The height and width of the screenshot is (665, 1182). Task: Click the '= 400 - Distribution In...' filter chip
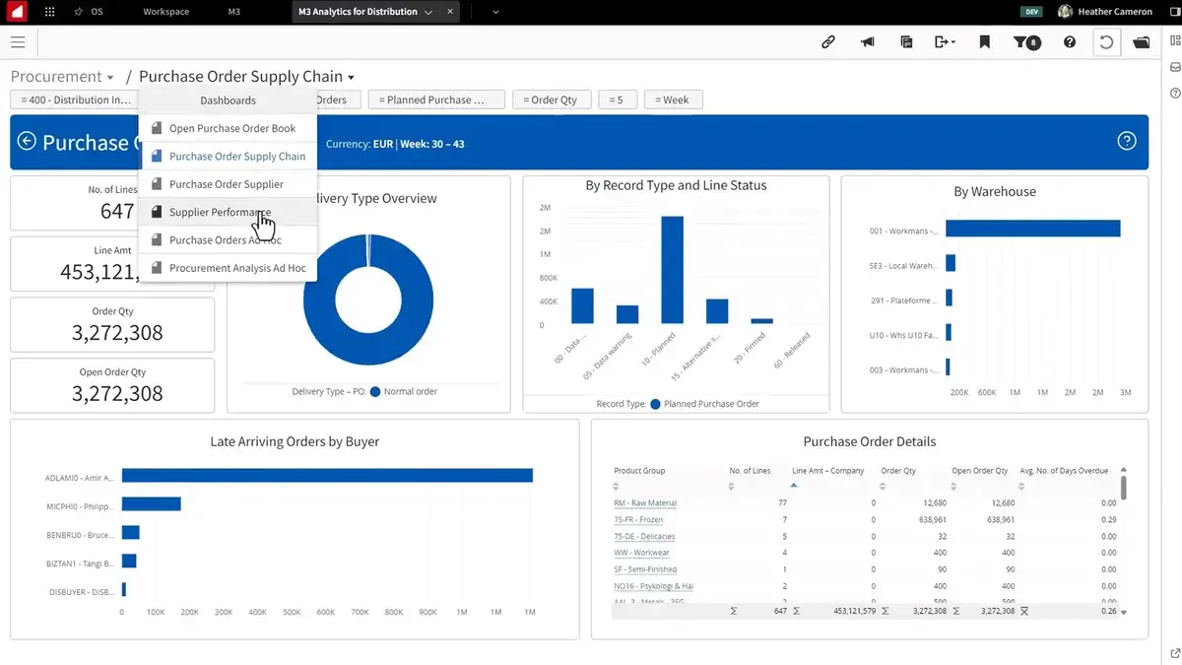click(x=74, y=100)
